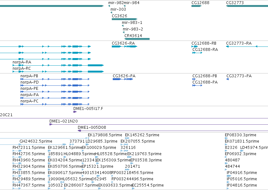The image size is (268, 190).
Task: Click EST entry 362945
Action: (x=99, y=179)
